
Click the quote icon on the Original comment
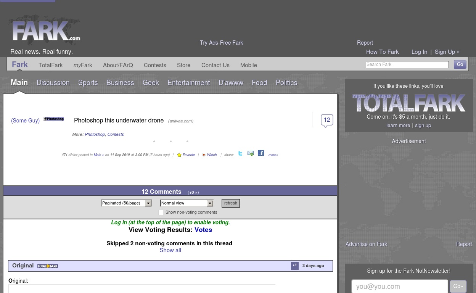(295, 266)
